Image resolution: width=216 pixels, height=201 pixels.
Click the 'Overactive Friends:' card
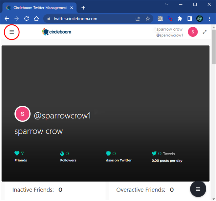point(159,191)
